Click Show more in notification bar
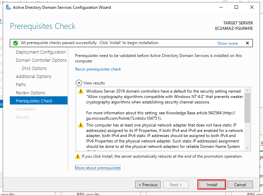263x195 pixels. [228, 43]
